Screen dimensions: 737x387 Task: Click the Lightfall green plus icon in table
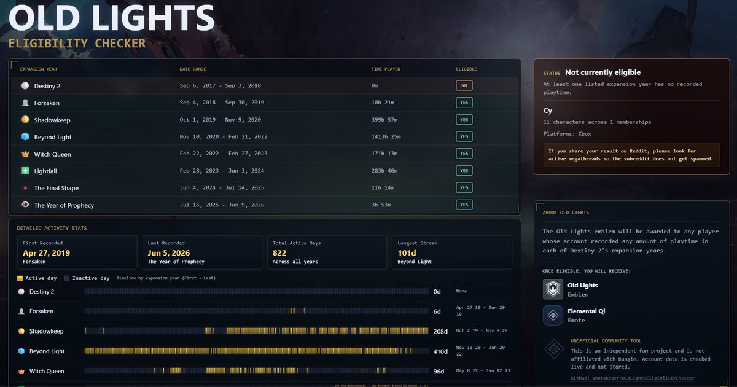pos(25,171)
